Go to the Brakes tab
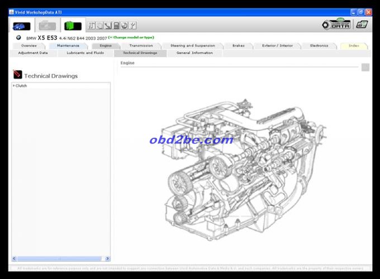 239,46
